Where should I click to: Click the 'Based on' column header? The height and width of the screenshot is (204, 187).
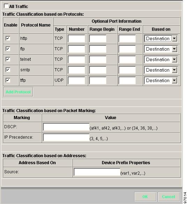161,29
